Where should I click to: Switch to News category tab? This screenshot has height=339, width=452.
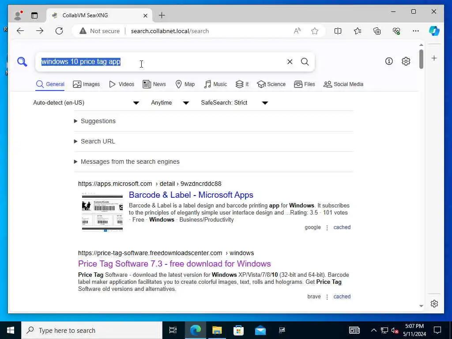coord(154,84)
